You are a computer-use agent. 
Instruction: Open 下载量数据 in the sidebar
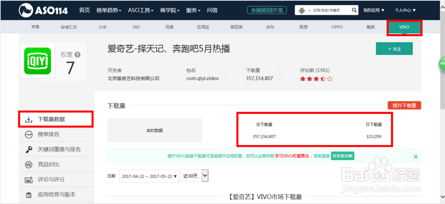[x=56, y=119]
